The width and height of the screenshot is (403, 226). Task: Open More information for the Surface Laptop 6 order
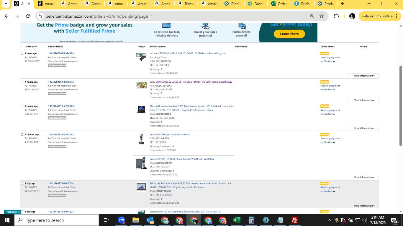(363, 206)
